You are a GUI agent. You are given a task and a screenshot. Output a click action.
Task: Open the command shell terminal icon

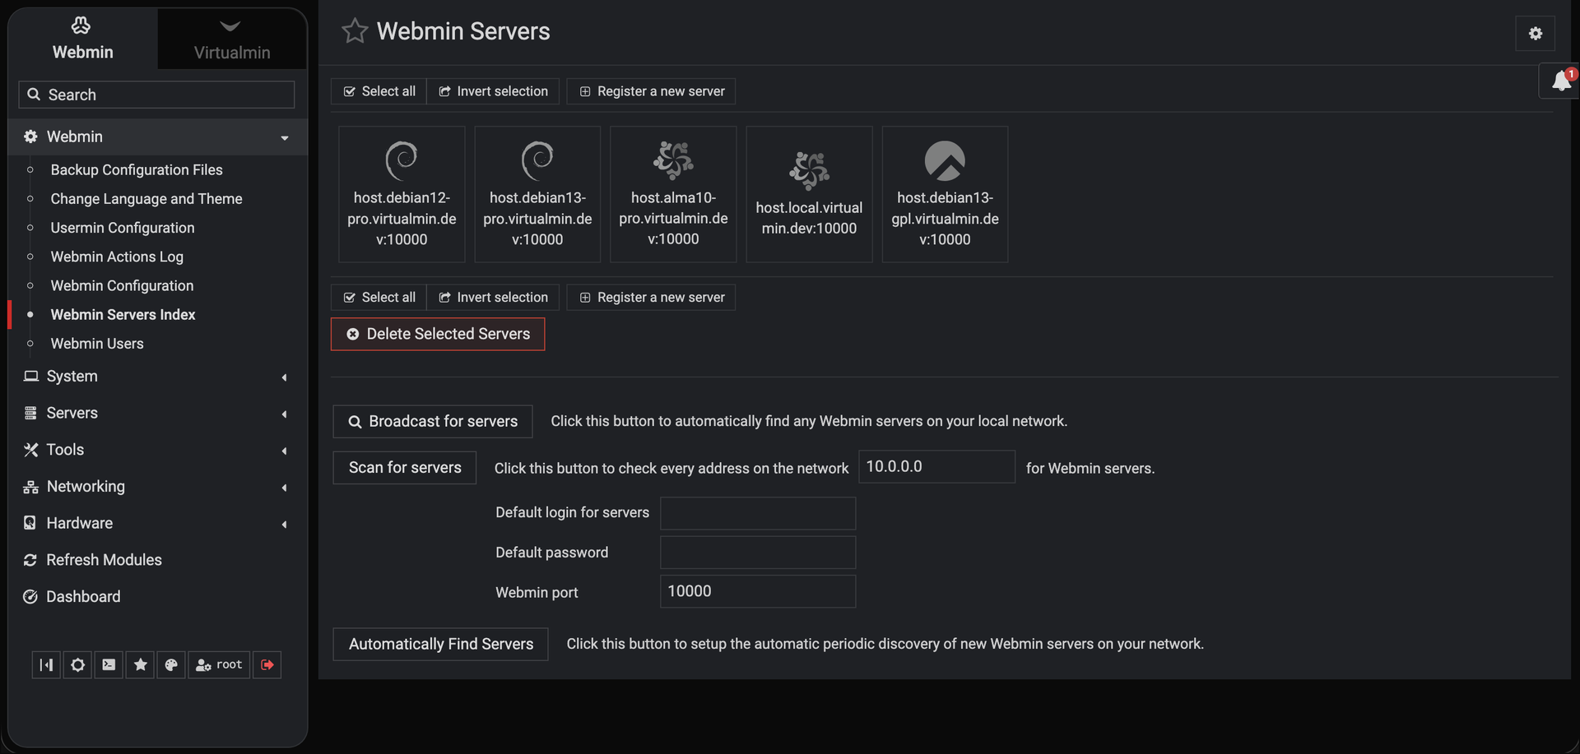[x=109, y=664]
